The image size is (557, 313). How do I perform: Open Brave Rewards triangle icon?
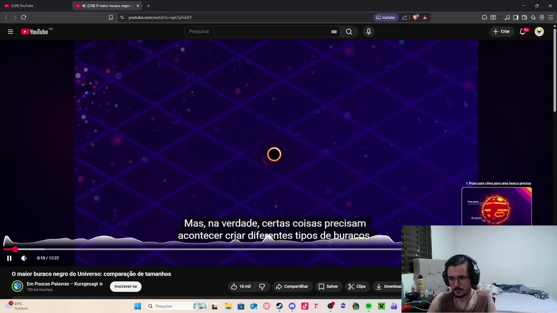point(425,17)
